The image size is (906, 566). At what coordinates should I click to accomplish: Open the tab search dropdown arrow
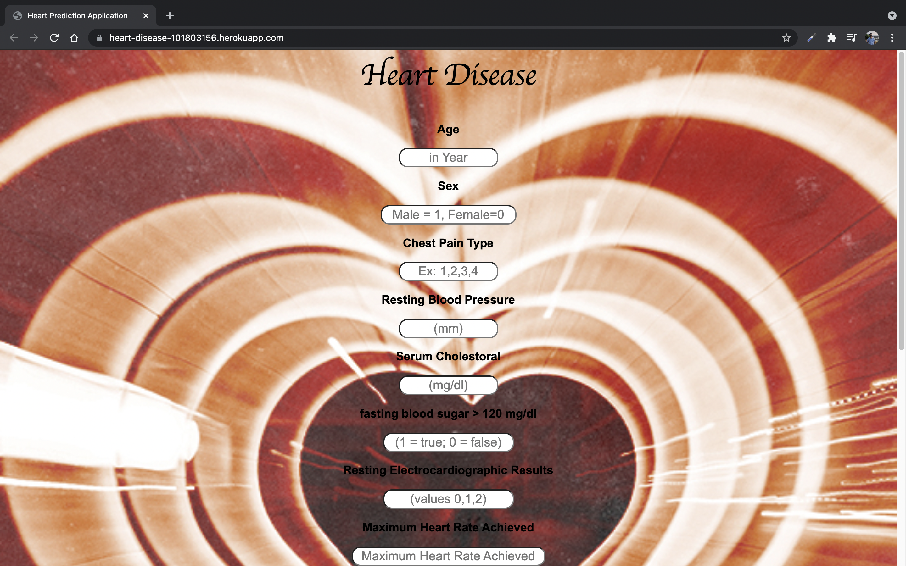[892, 16]
